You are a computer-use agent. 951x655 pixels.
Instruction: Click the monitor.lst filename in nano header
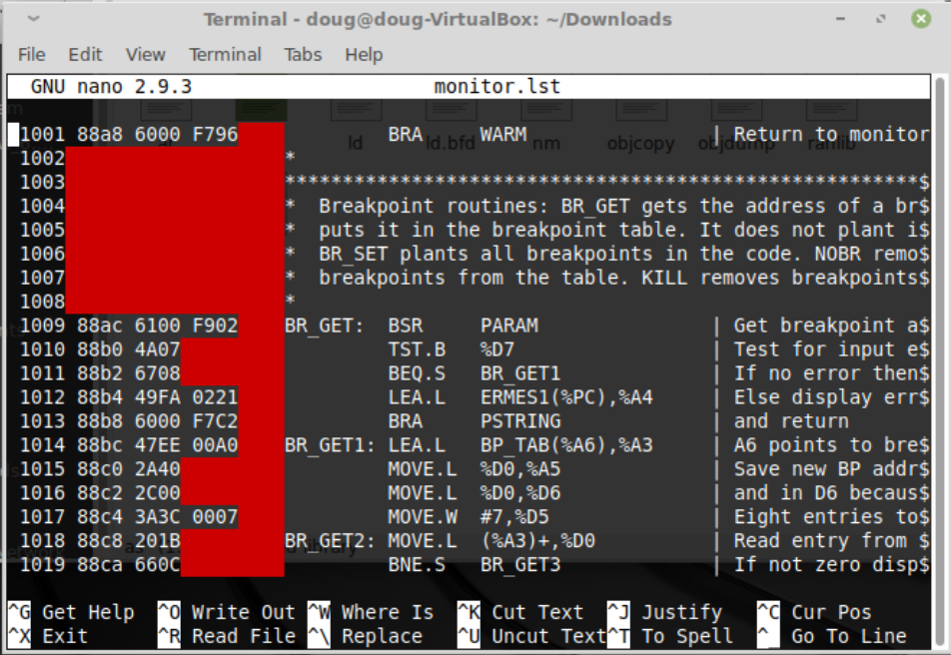pyautogui.click(x=496, y=87)
